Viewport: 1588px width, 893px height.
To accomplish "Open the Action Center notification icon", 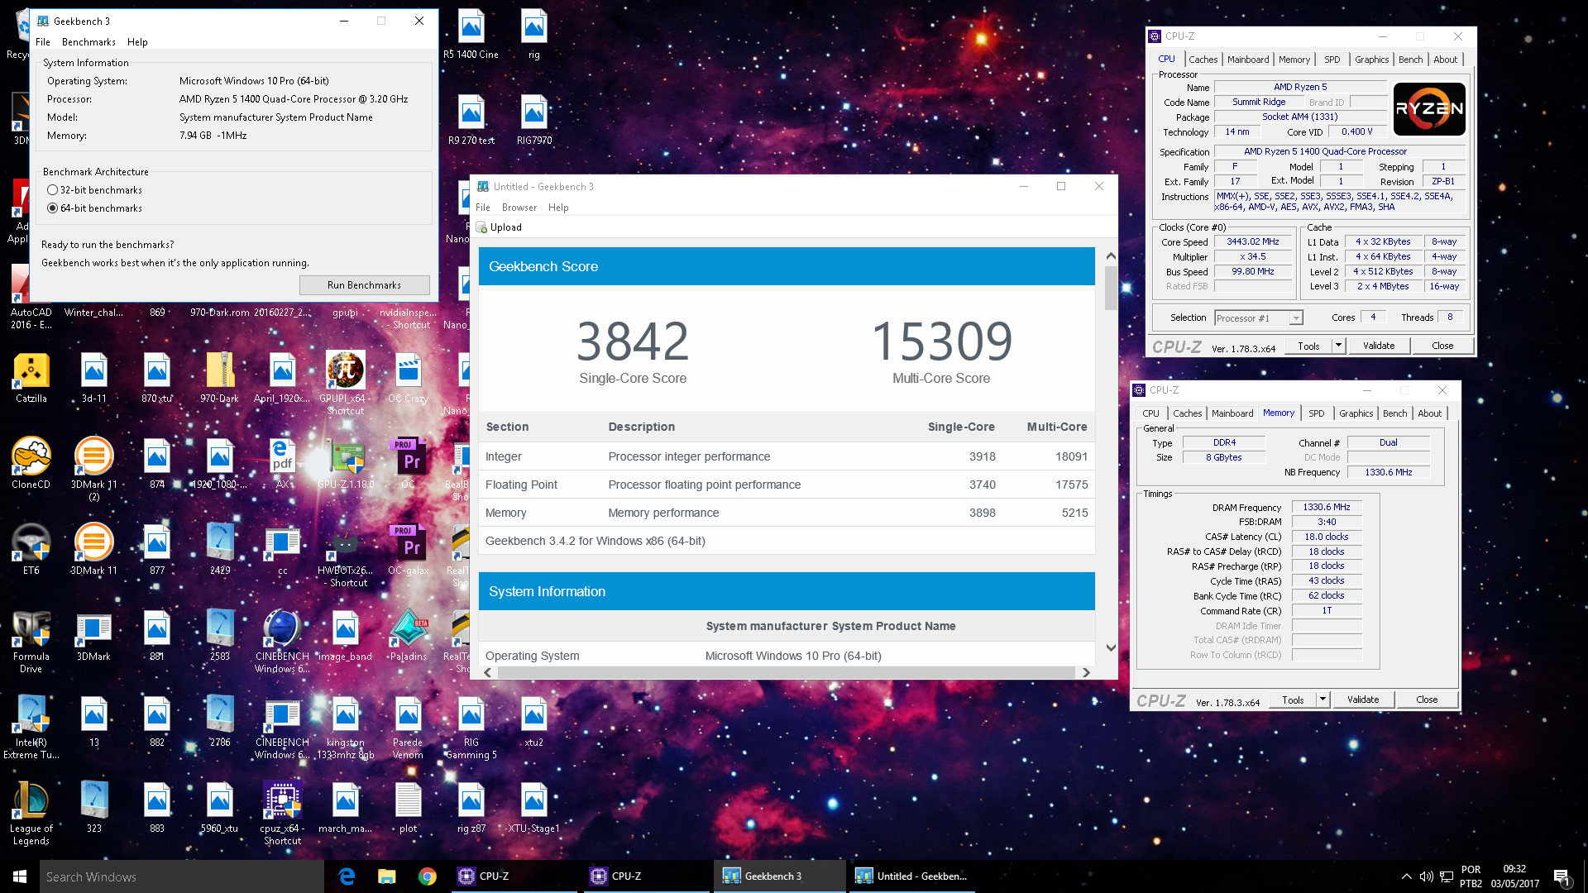I will (1562, 876).
